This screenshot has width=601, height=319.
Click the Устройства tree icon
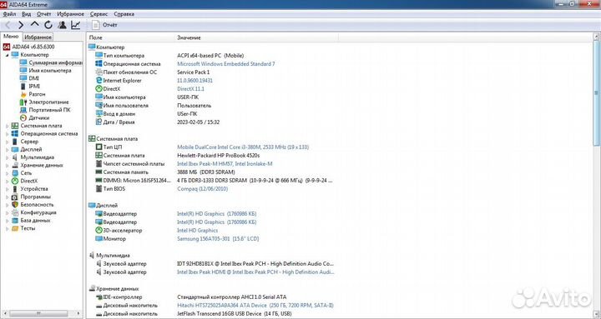[x=14, y=189]
